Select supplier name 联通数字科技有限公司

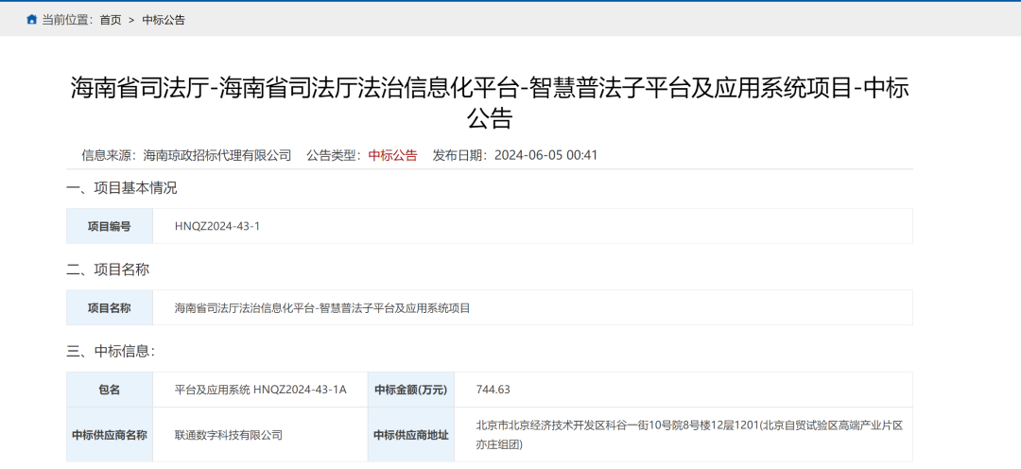[229, 435]
